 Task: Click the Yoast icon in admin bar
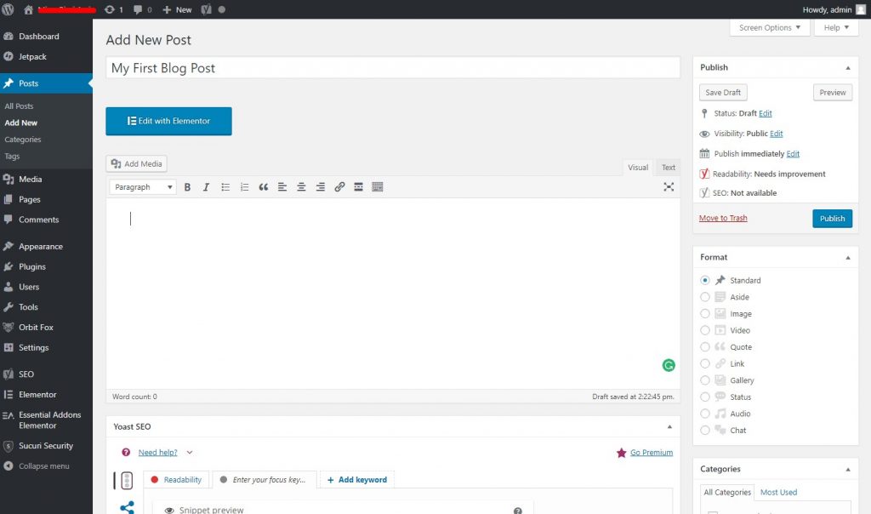click(206, 9)
